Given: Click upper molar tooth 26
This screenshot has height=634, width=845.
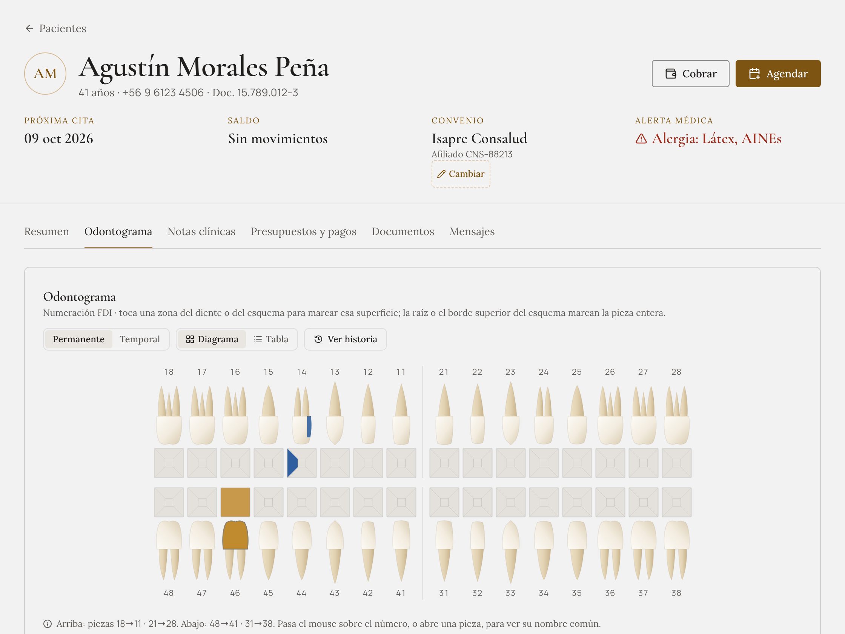Looking at the screenshot, I should click(x=610, y=415).
